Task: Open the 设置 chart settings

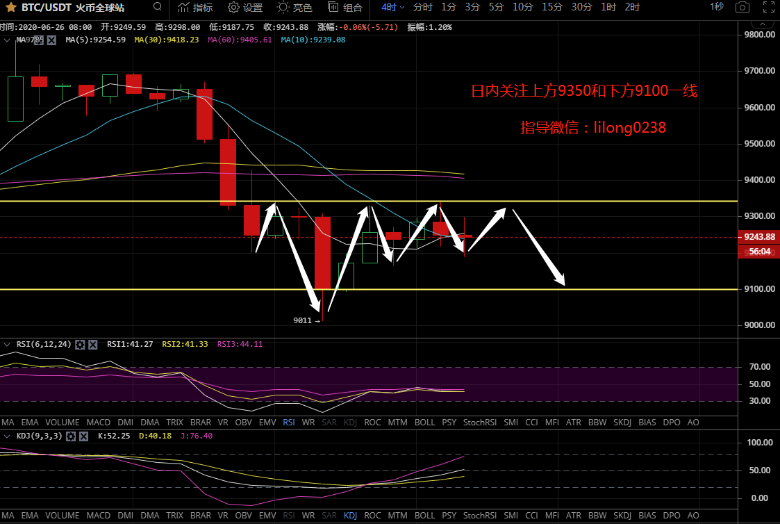Action: (x=245, y=8)
